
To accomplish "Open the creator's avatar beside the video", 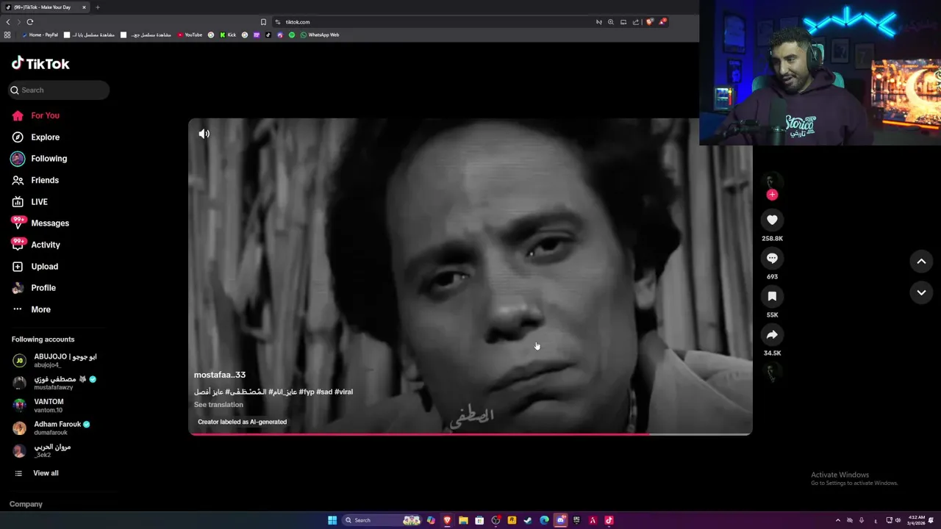I will pos(772,181).
